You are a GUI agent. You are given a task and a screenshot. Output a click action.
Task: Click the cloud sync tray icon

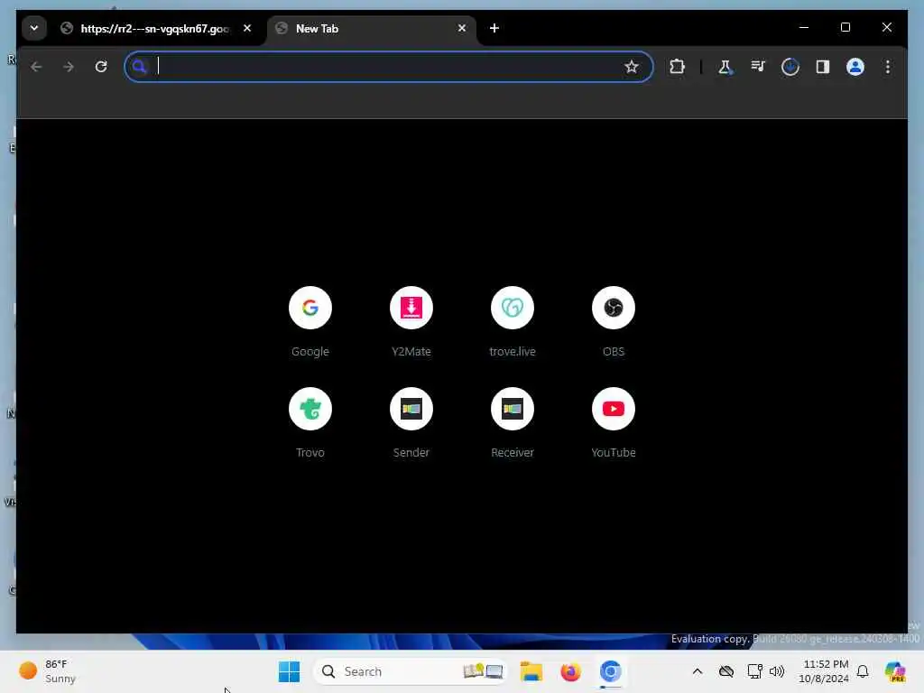click(726, 671)
